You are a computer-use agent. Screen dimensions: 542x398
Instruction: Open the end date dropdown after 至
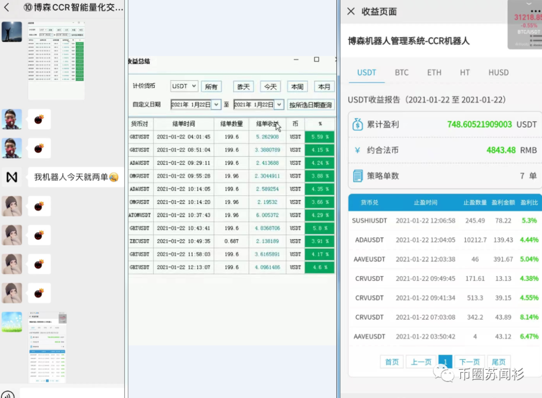pos(257,104)
